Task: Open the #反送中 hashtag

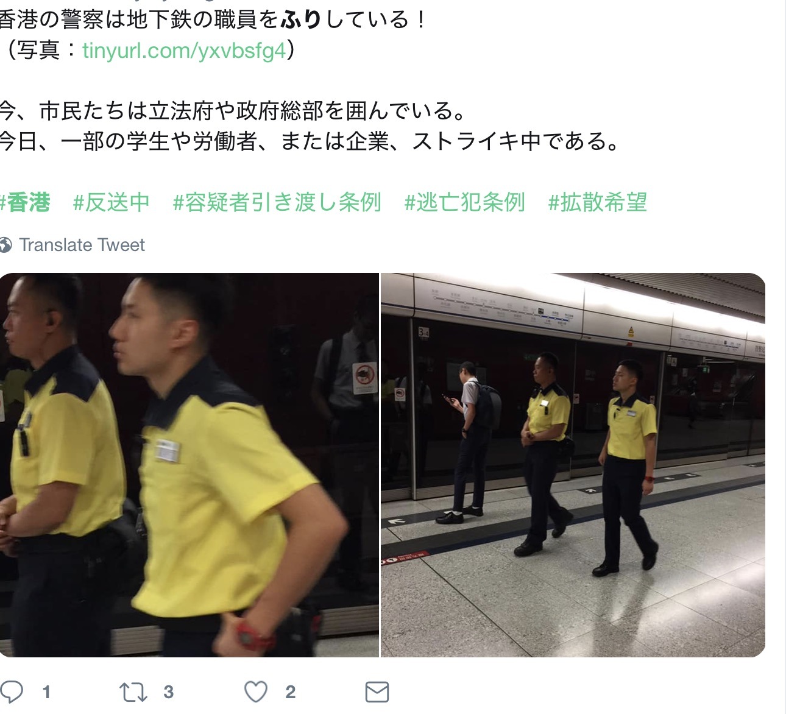Action: pyautogui.click(x=111, y=202)
